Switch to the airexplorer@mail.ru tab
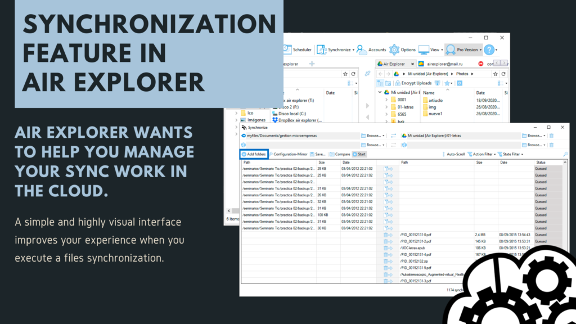Viewport: 576px width, 324px height. pos(441,64)
